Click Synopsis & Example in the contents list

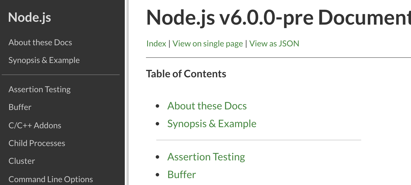click(212, 124)
